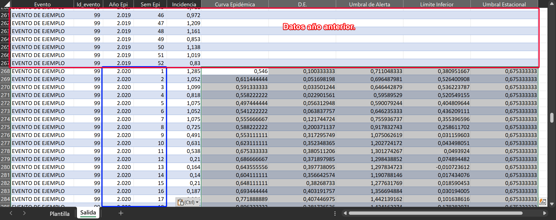Select the Año Epi column header
The height and width of the screenshot is (220, 556).
(118, 4)
